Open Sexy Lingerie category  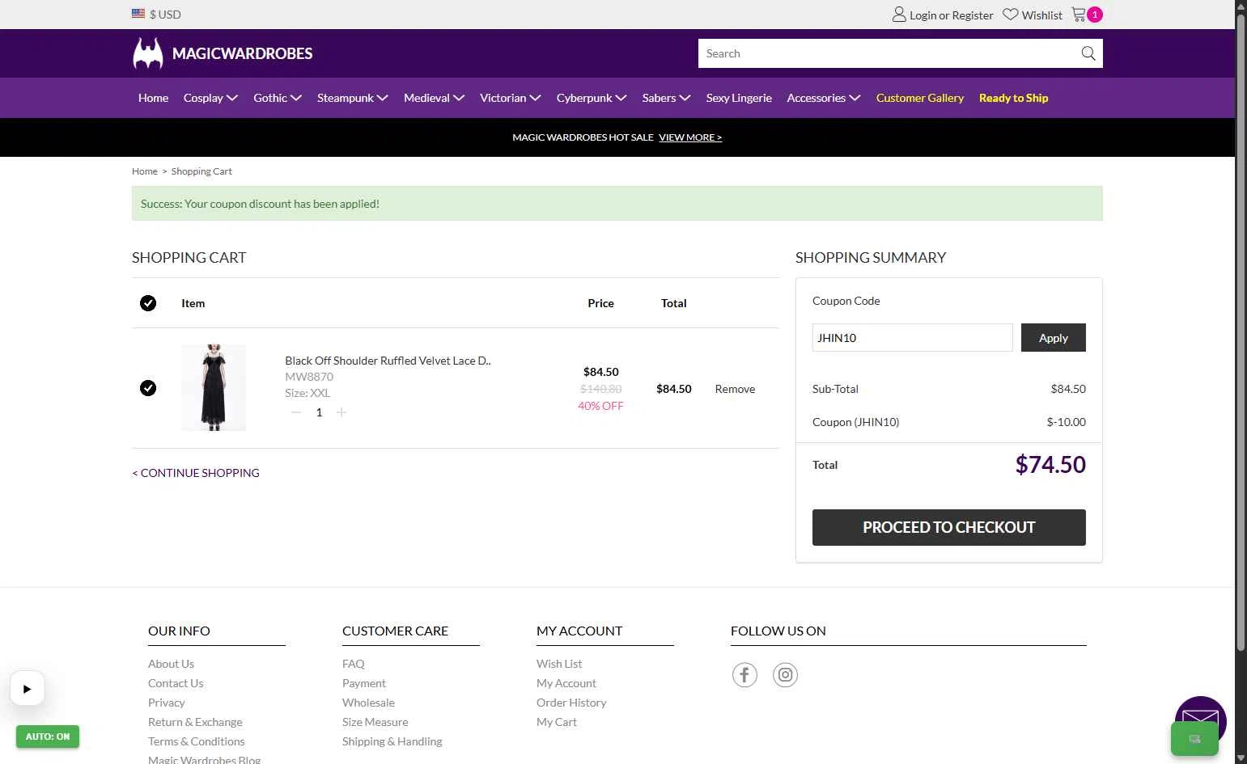click(739, 98)
